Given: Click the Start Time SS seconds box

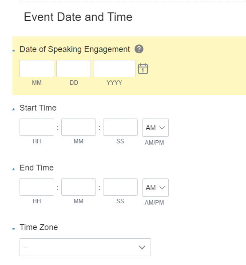Looking at the screenshot, I should 120,127.
